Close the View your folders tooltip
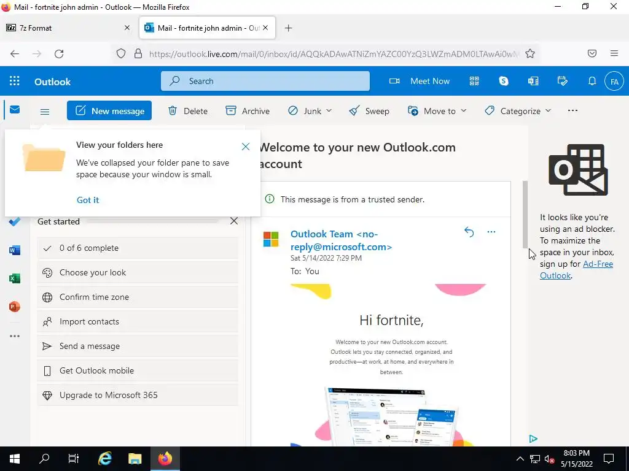The height and width of the screenshot is (471, 629). (246, 147)
